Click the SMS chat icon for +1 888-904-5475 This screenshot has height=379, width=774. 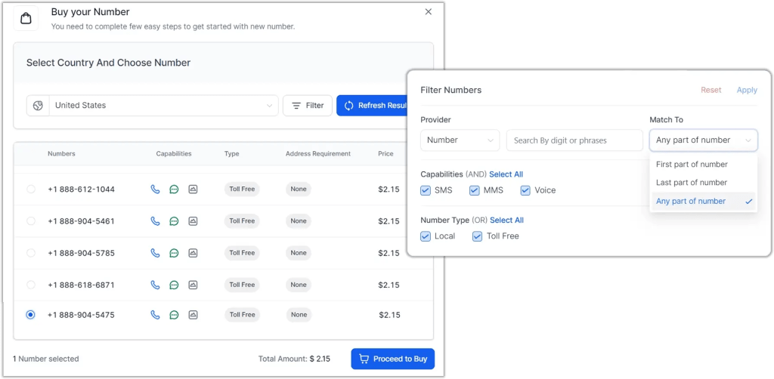coord(174,315)
